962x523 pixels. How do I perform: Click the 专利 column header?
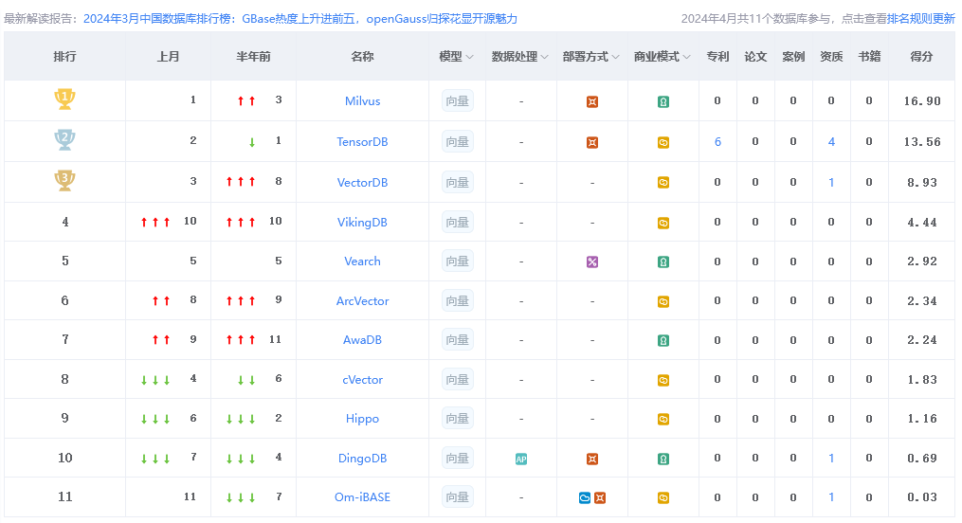(717, 57)
